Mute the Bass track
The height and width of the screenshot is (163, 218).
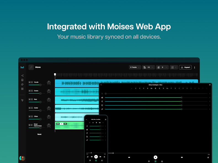point(30,99)
